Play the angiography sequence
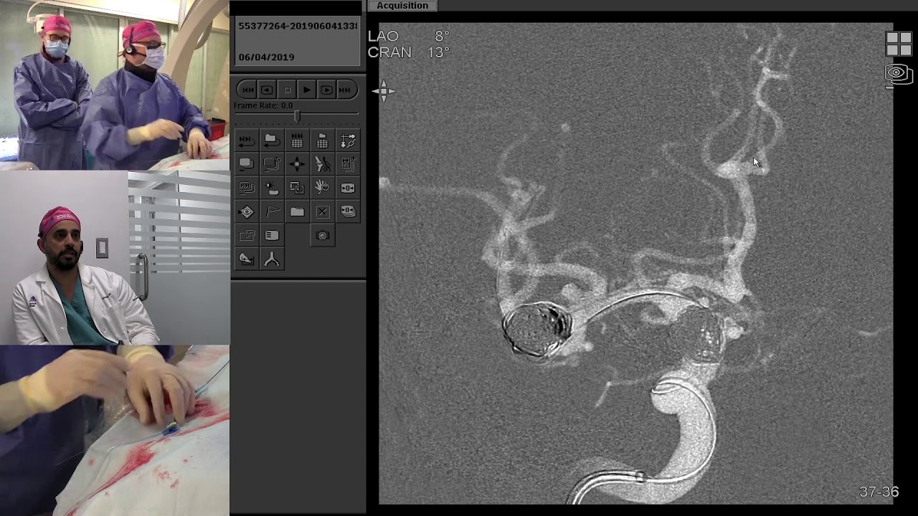 (306, 90)
